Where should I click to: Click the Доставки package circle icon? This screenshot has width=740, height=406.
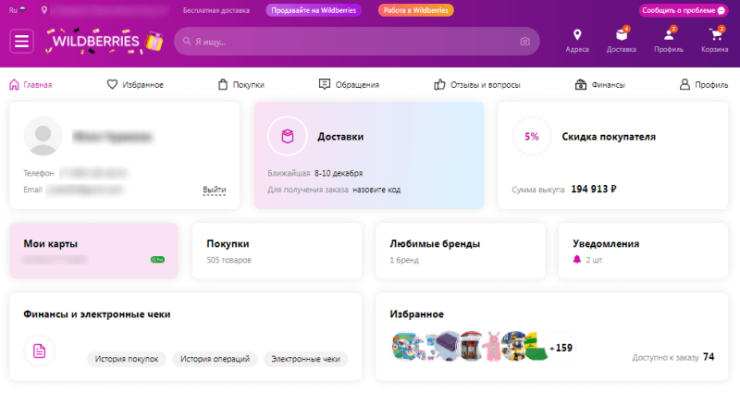pyautogui.click(x=288, y=137)
